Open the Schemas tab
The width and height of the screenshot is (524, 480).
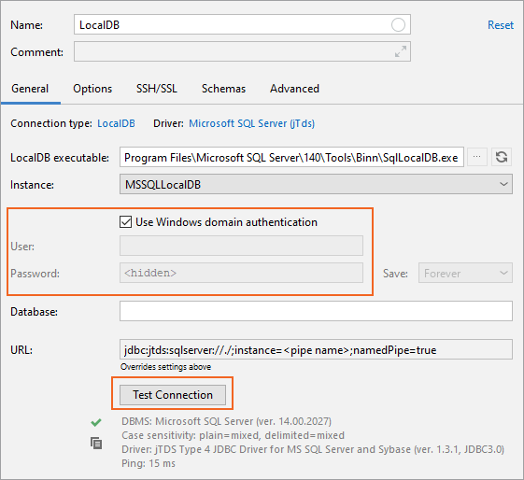(223, 89)
